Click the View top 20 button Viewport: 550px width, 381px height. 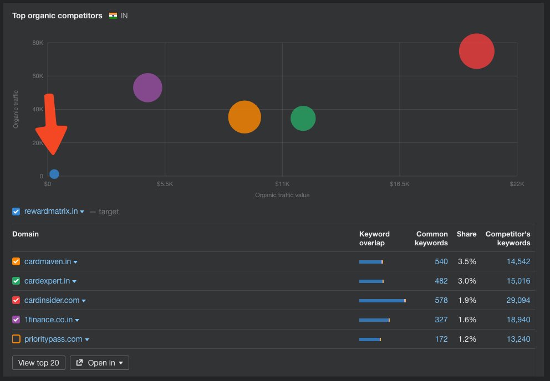[39, 363]
